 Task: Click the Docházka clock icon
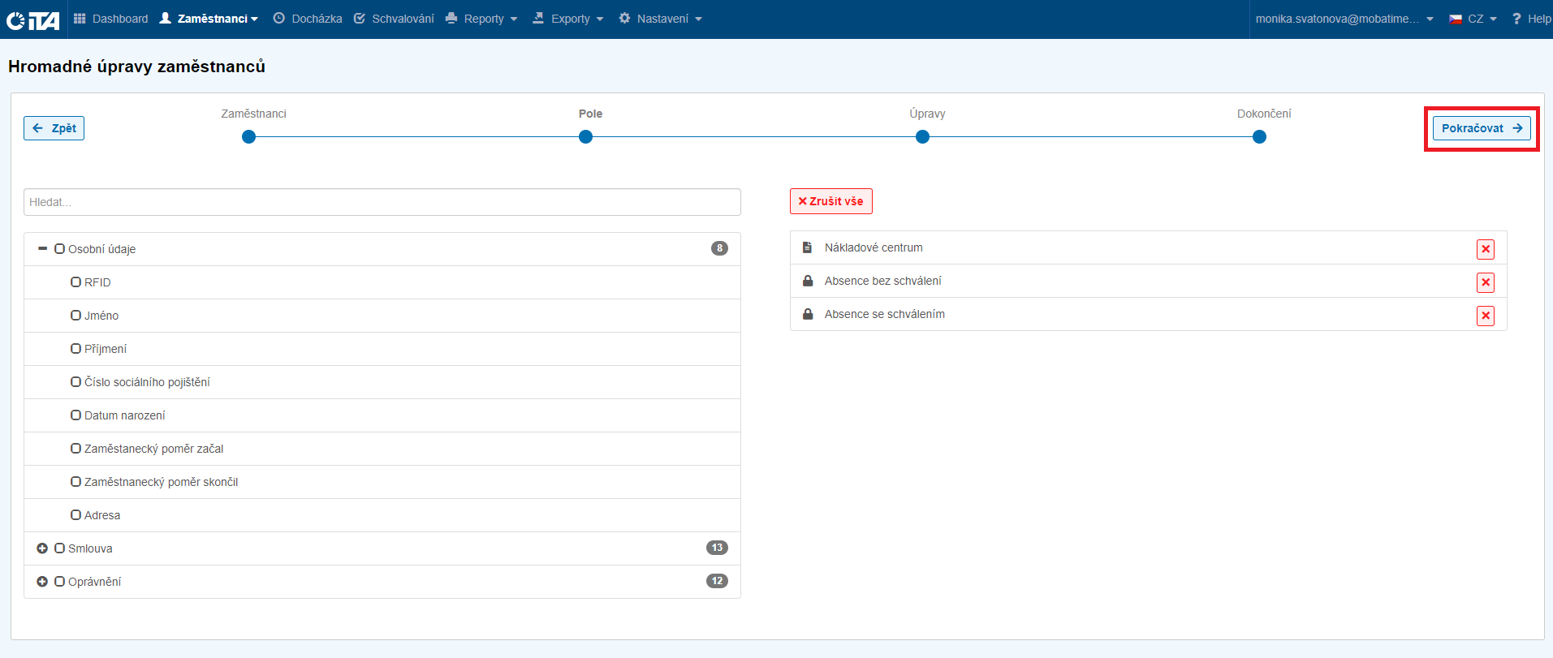click(x=279, y=19)
